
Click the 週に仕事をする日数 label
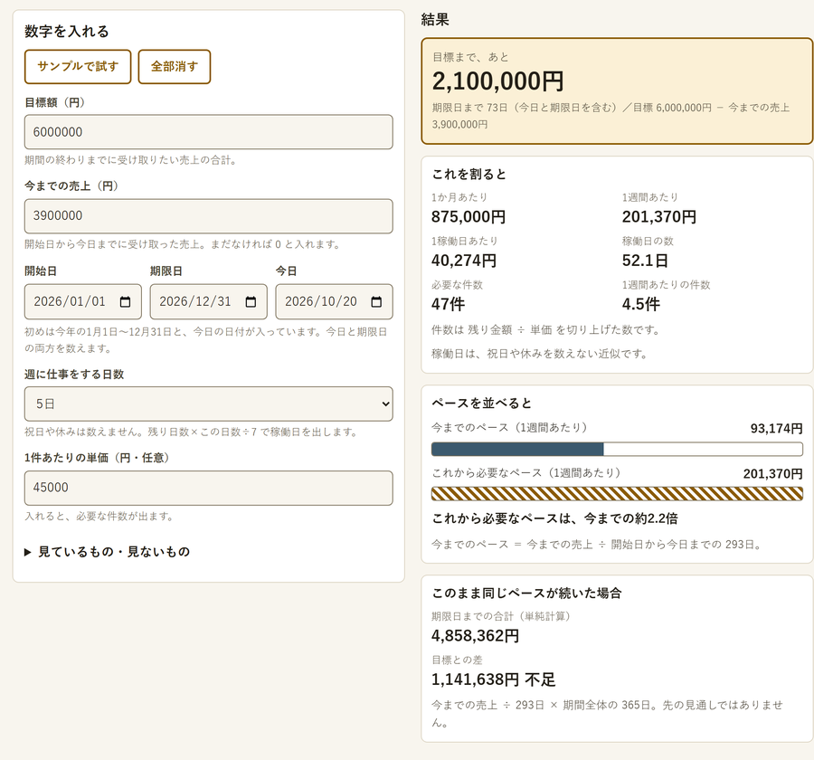coord(74,375)
